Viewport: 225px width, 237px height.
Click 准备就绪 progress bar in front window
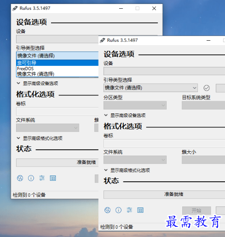pyautogui.click(x=164, y=194)
